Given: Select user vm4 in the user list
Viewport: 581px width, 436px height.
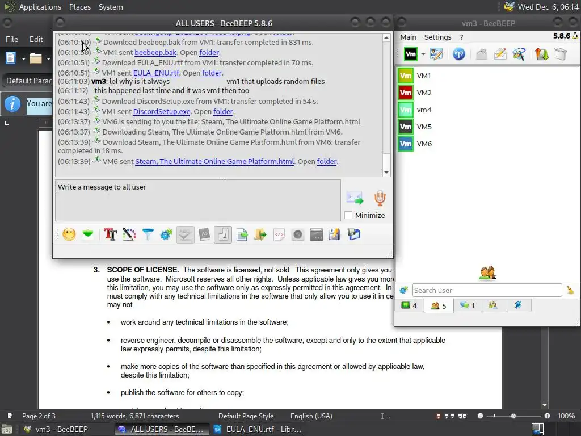Looking at the screenshot, I should pyautogui.click(x=487, y=110).
